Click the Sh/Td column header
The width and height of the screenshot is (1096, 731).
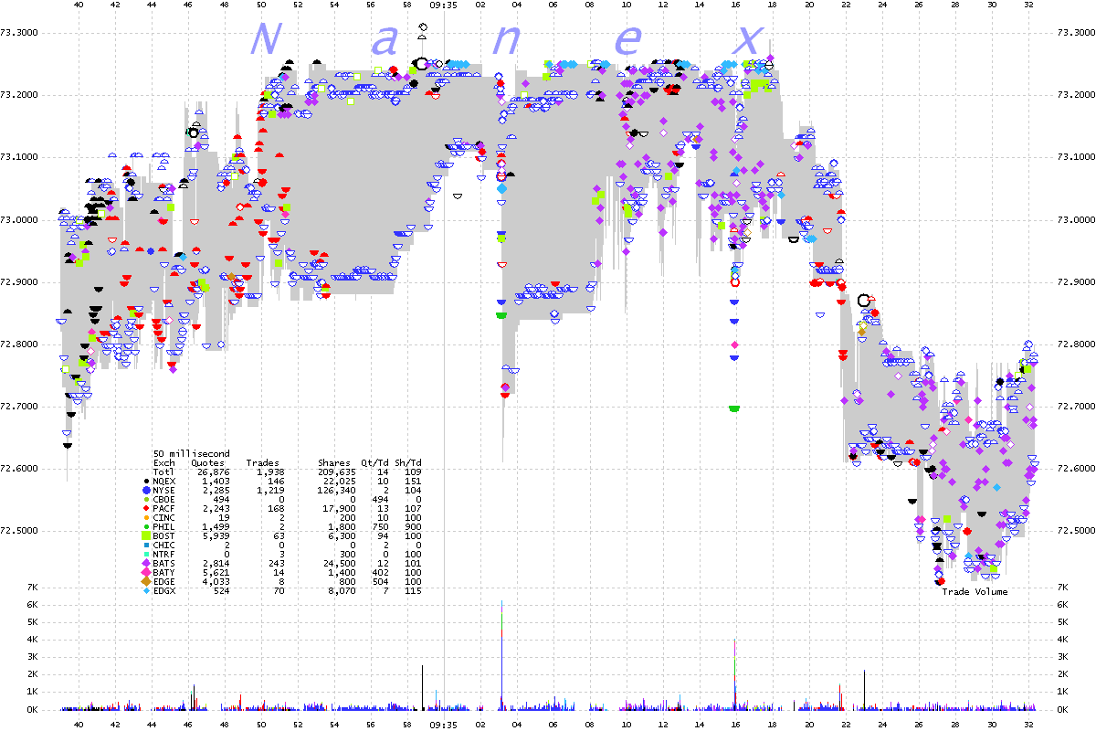(x=407, y=462)
